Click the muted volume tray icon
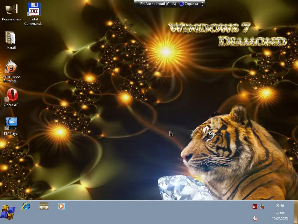Screen dimensions: 298x224 coord(255,218)
